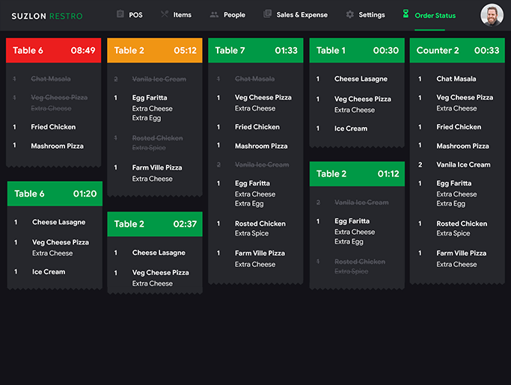
Task: Click the Order Status hourglass icon
Action: point(406,13)
